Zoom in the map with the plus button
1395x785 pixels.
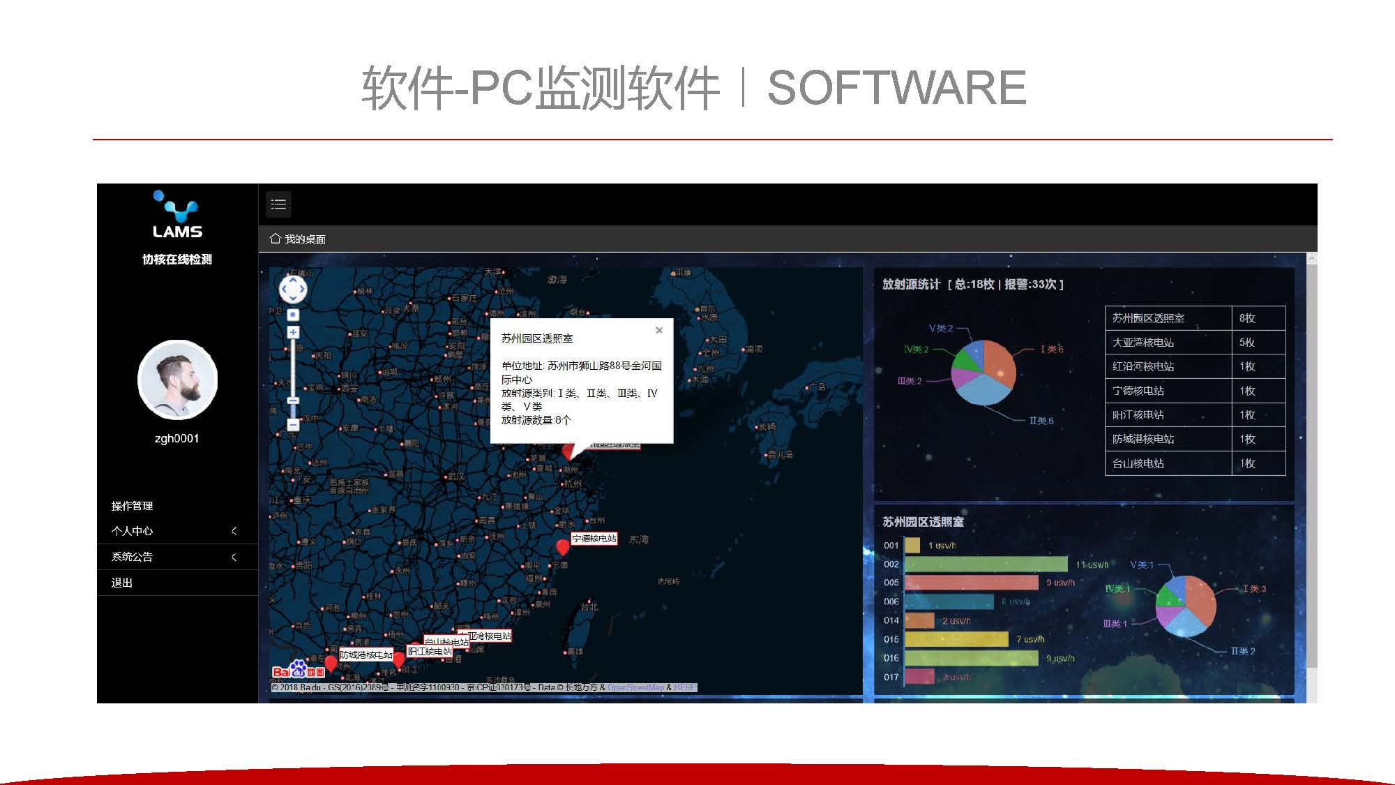tap(293, 332)
